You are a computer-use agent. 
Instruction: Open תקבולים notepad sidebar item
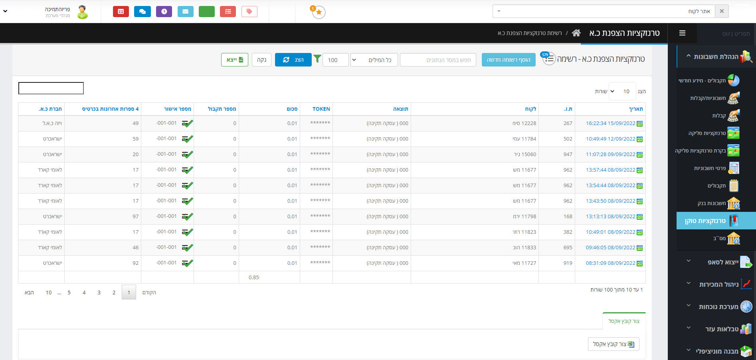click(x=723, y=186)
